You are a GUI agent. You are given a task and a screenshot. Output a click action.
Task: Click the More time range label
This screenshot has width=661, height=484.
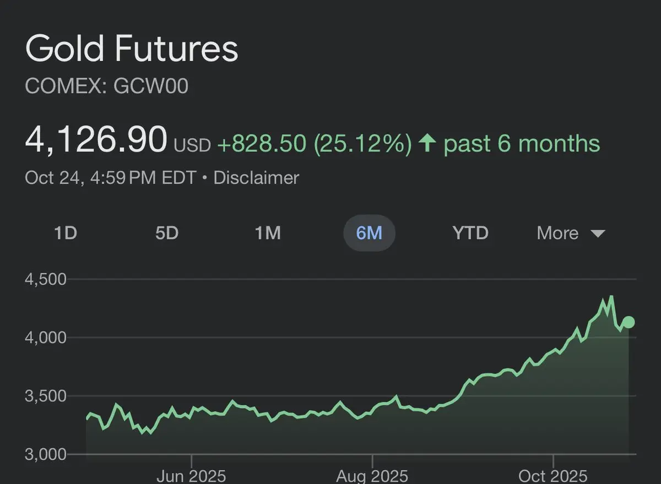[x=557, y=233]
